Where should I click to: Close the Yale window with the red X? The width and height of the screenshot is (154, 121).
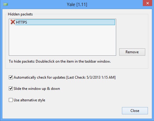pos(147,3)
